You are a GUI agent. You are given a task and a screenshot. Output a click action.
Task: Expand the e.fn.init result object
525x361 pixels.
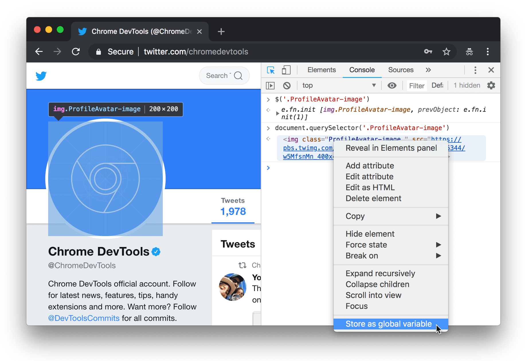tap(277, 113)
